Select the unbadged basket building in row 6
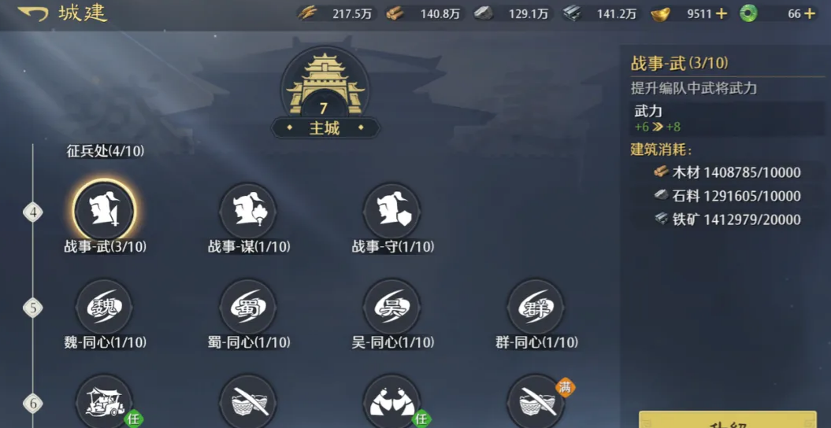The height and width of the screenshot is (428, 831). point(248,402)
